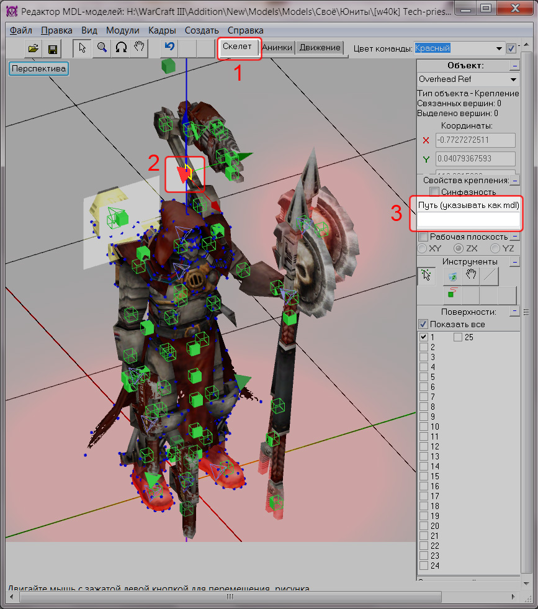The height and width of the screenshot is (609, 538).
Task: Click the open file folder icon
Action: tap(34, 48)
